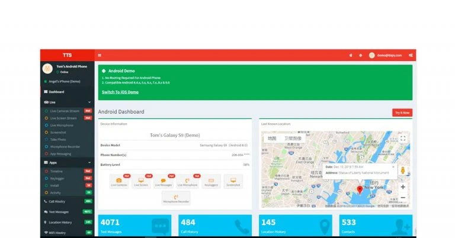Open the demo@ttspy.com account menu
The image size is (455, 238).
pos(386,55)
